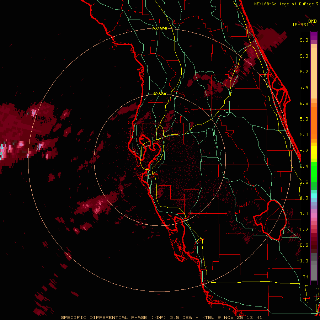Click the SPECIFIC DIFFERENTIAL PHASE (KDP) title text
The height and width of the screenshot is (320, 320).
tap(113, 318)
